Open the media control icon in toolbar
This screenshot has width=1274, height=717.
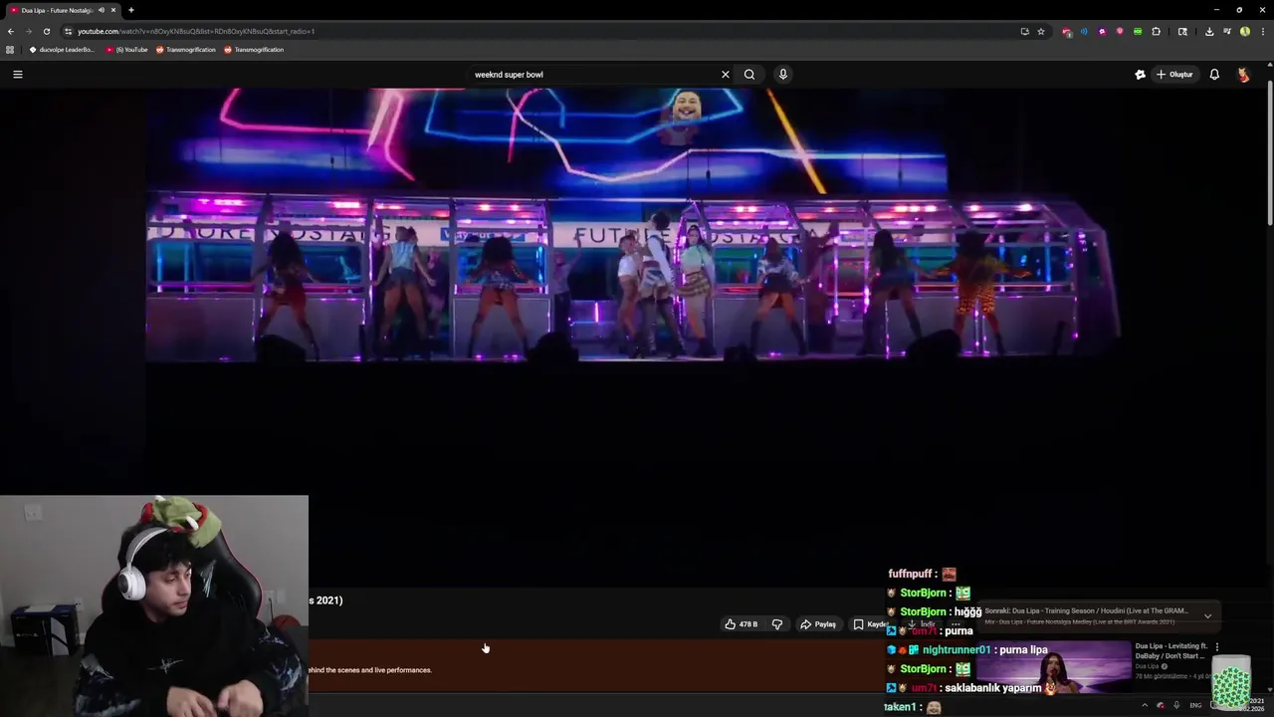(x=1227, y=31)
